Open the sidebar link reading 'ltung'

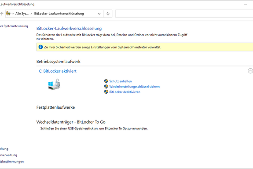point(4,149)
